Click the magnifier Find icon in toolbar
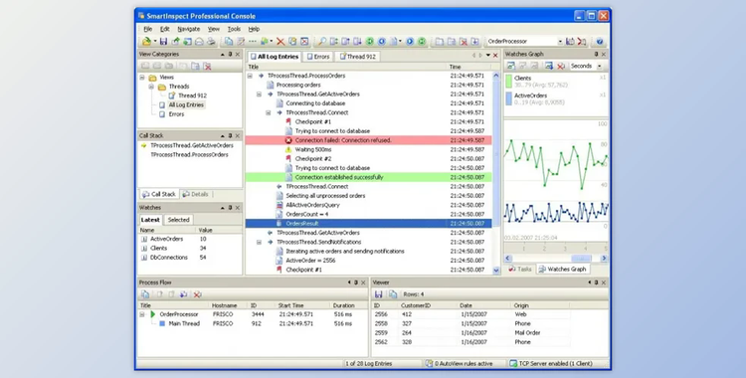Image resolution: width=746 pixels, height=378 pixels. pyautogui.click(x=322, y=42)
